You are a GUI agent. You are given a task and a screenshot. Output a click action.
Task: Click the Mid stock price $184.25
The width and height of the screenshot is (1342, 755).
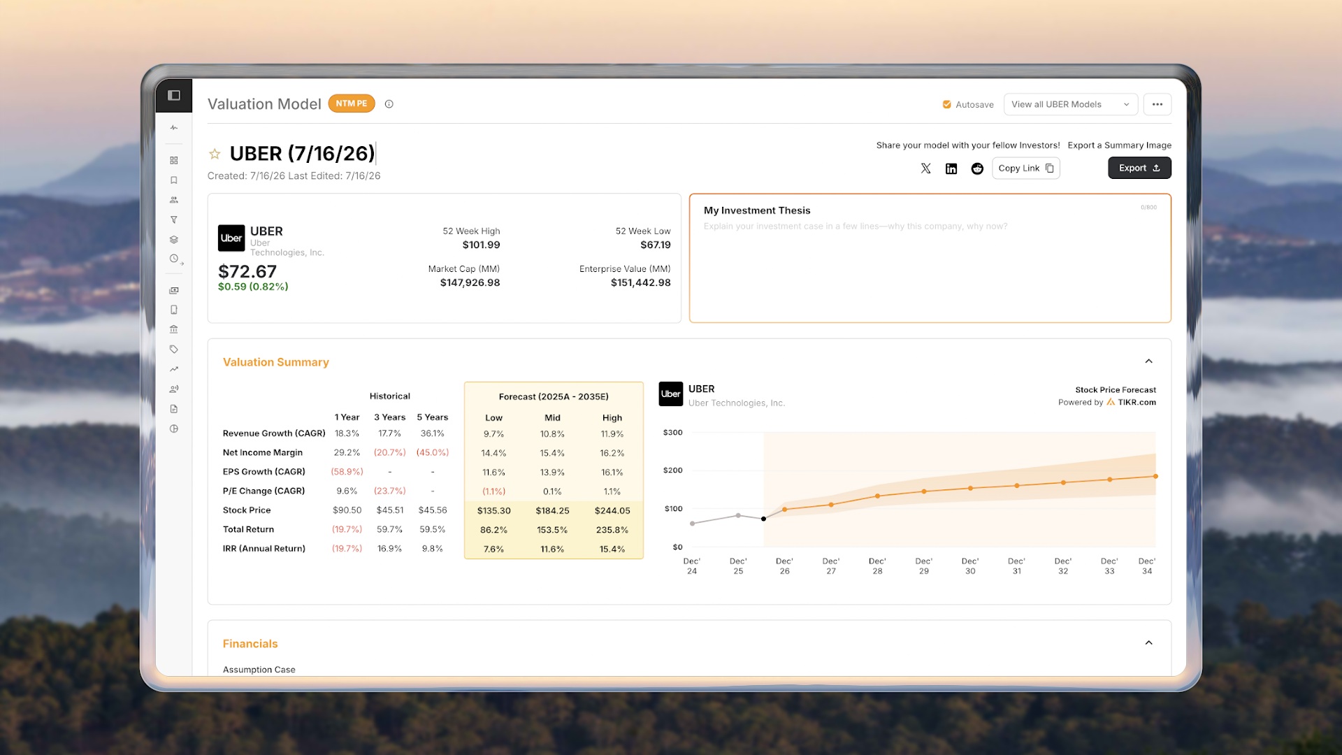click(552, 511)
